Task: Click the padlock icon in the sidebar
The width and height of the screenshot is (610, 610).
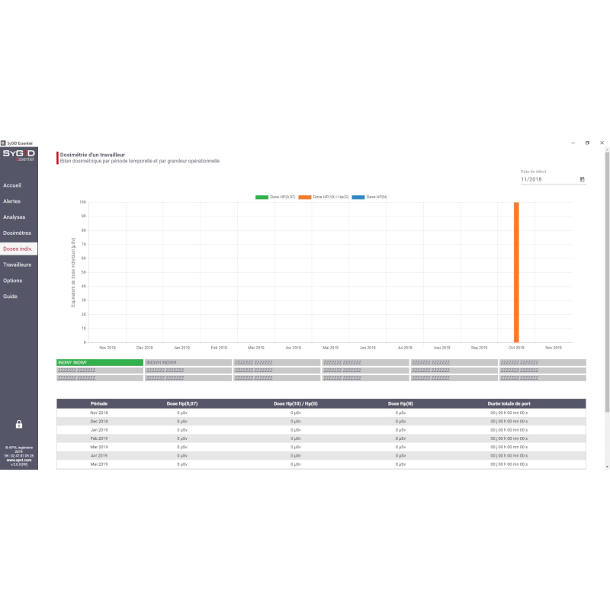Action: 19,424
